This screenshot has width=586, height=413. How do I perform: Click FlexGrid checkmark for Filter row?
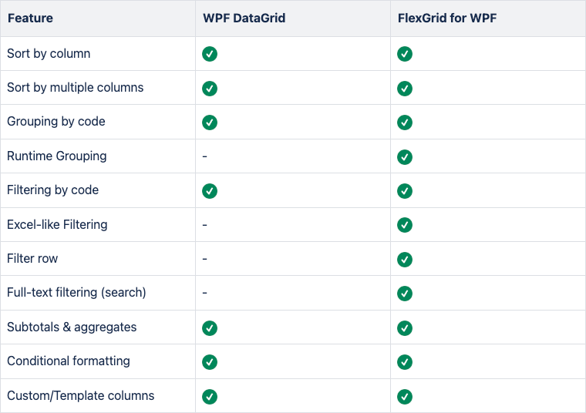click(x=405, y=260)
